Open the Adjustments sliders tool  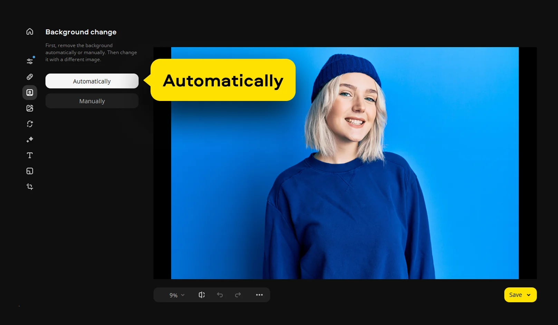coord(30,61)
